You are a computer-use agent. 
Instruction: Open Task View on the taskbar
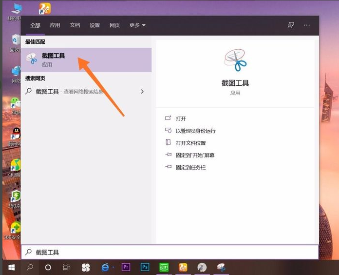[x=66, y=267]
